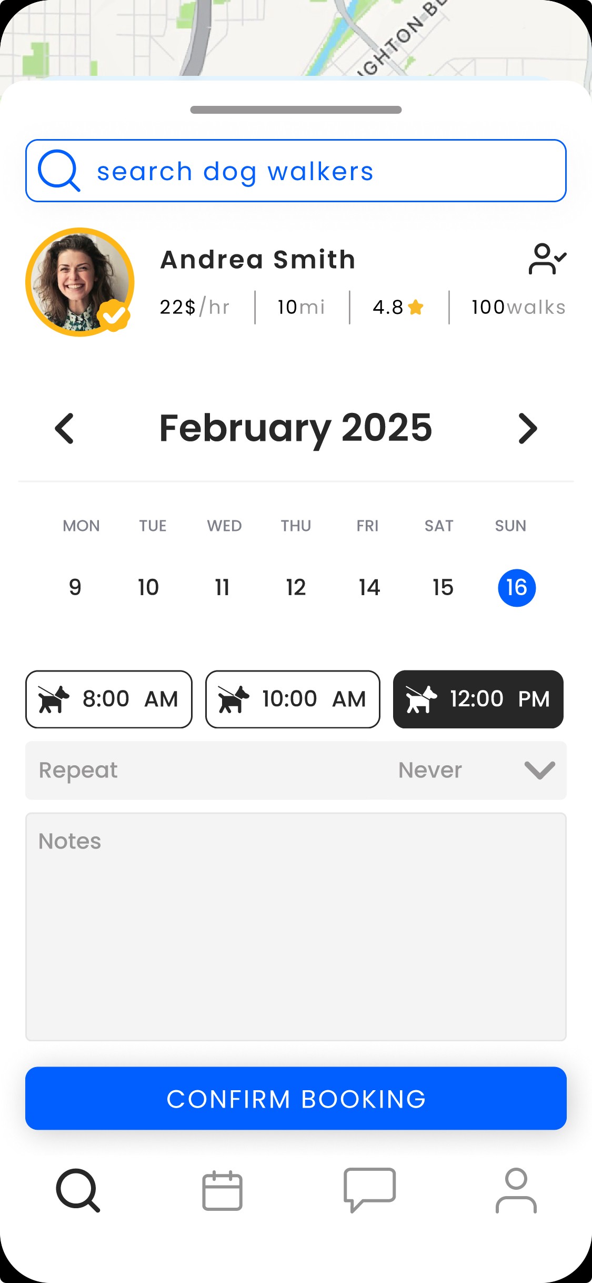Select Tuesday the 10th on calendar
The image size is (592, 1283).
(x=148, y=587)
